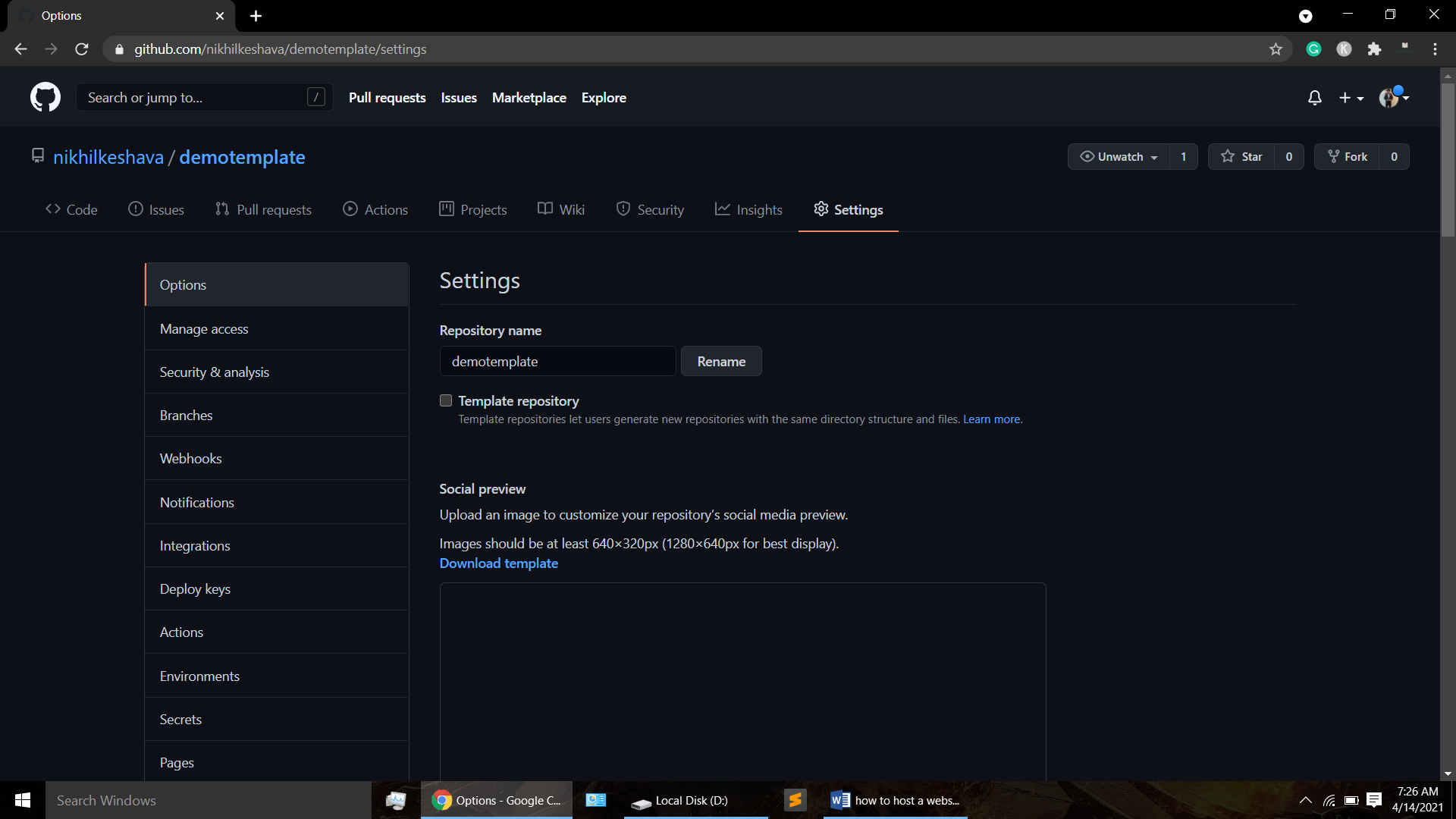
Task: Star the demotemplate repository
Action: (x=1241, y=157)
